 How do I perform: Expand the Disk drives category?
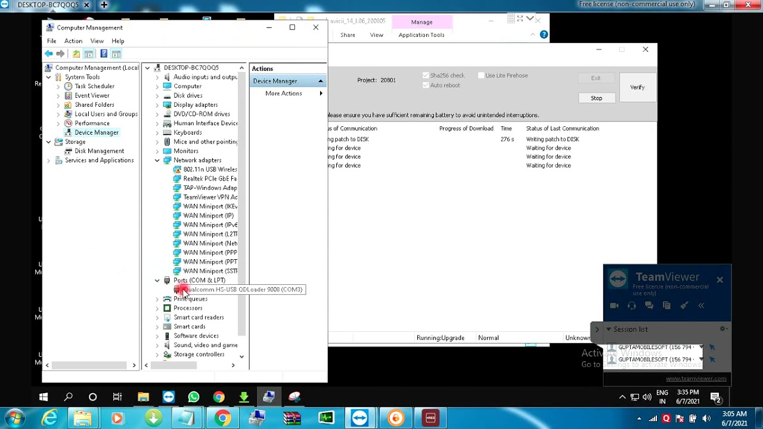(x=157, y=95)
